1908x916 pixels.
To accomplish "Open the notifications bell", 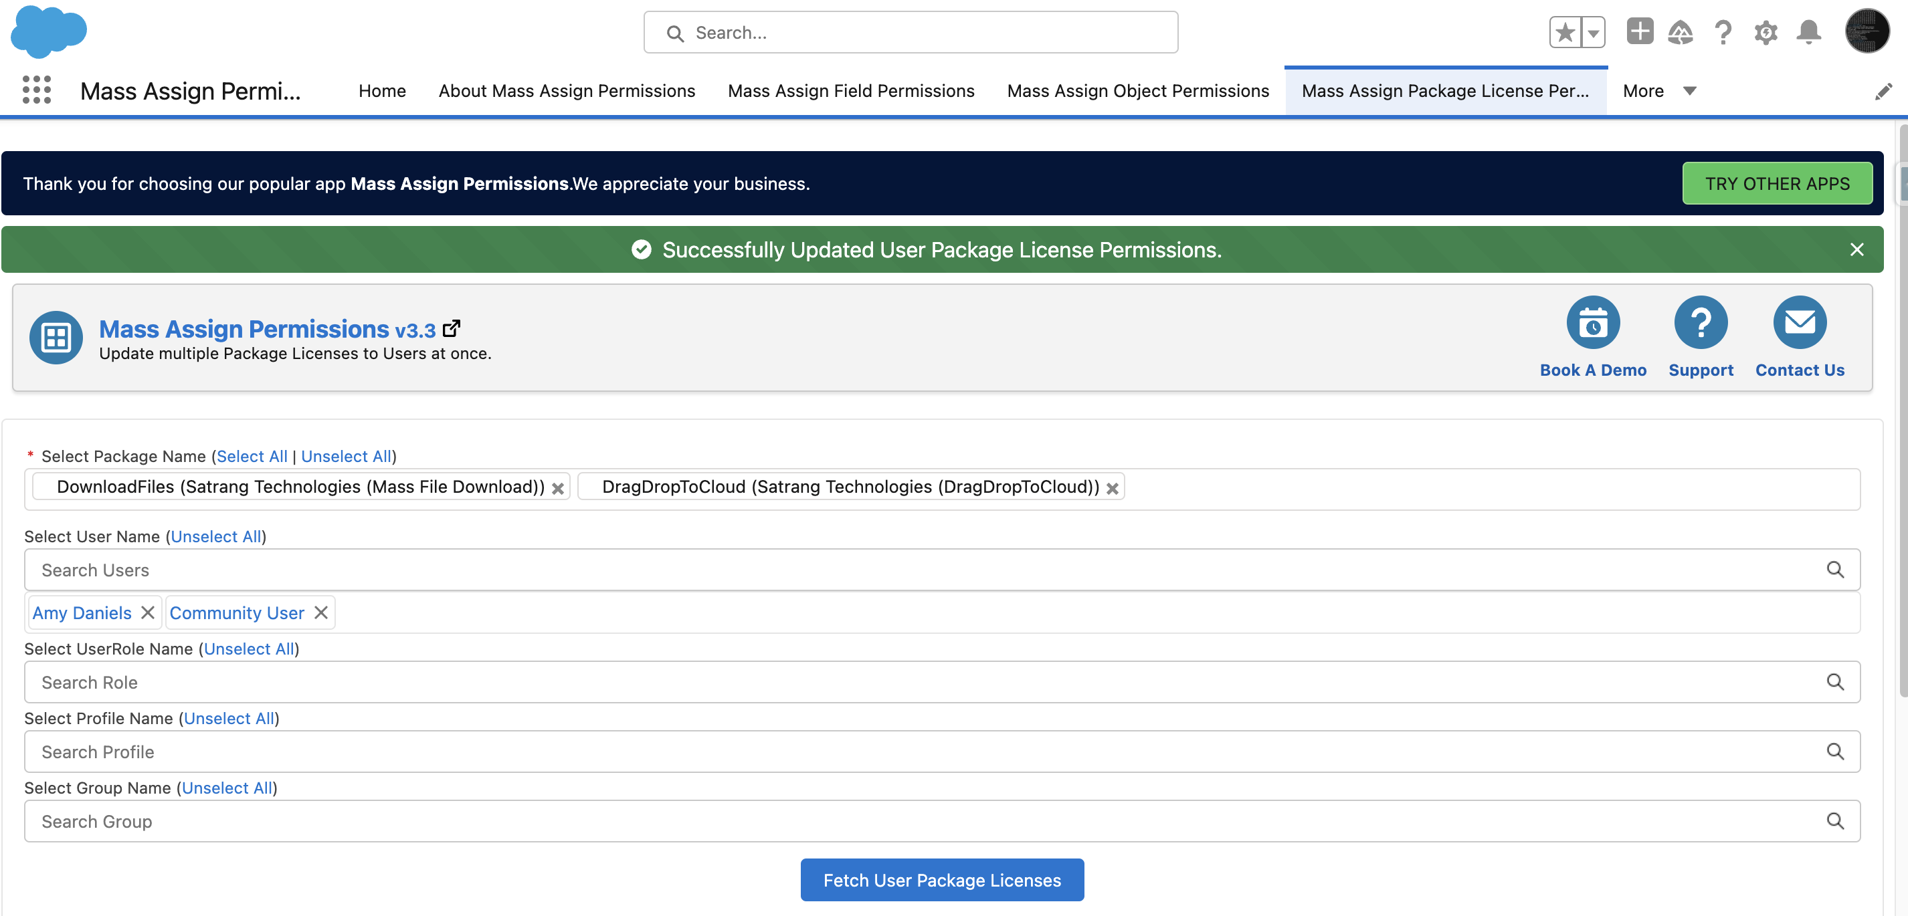I will coord(1808,33).
